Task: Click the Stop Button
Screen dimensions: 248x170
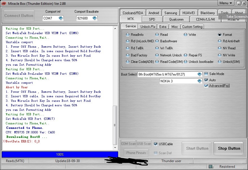Action: [229, 148]
